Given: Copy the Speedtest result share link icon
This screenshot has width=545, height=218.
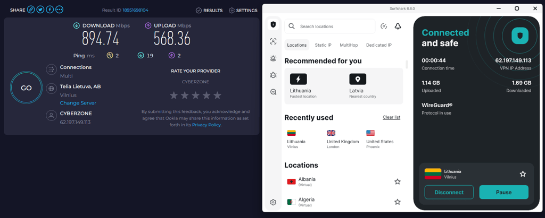Looking at the screenshot, I should [31, 10].
